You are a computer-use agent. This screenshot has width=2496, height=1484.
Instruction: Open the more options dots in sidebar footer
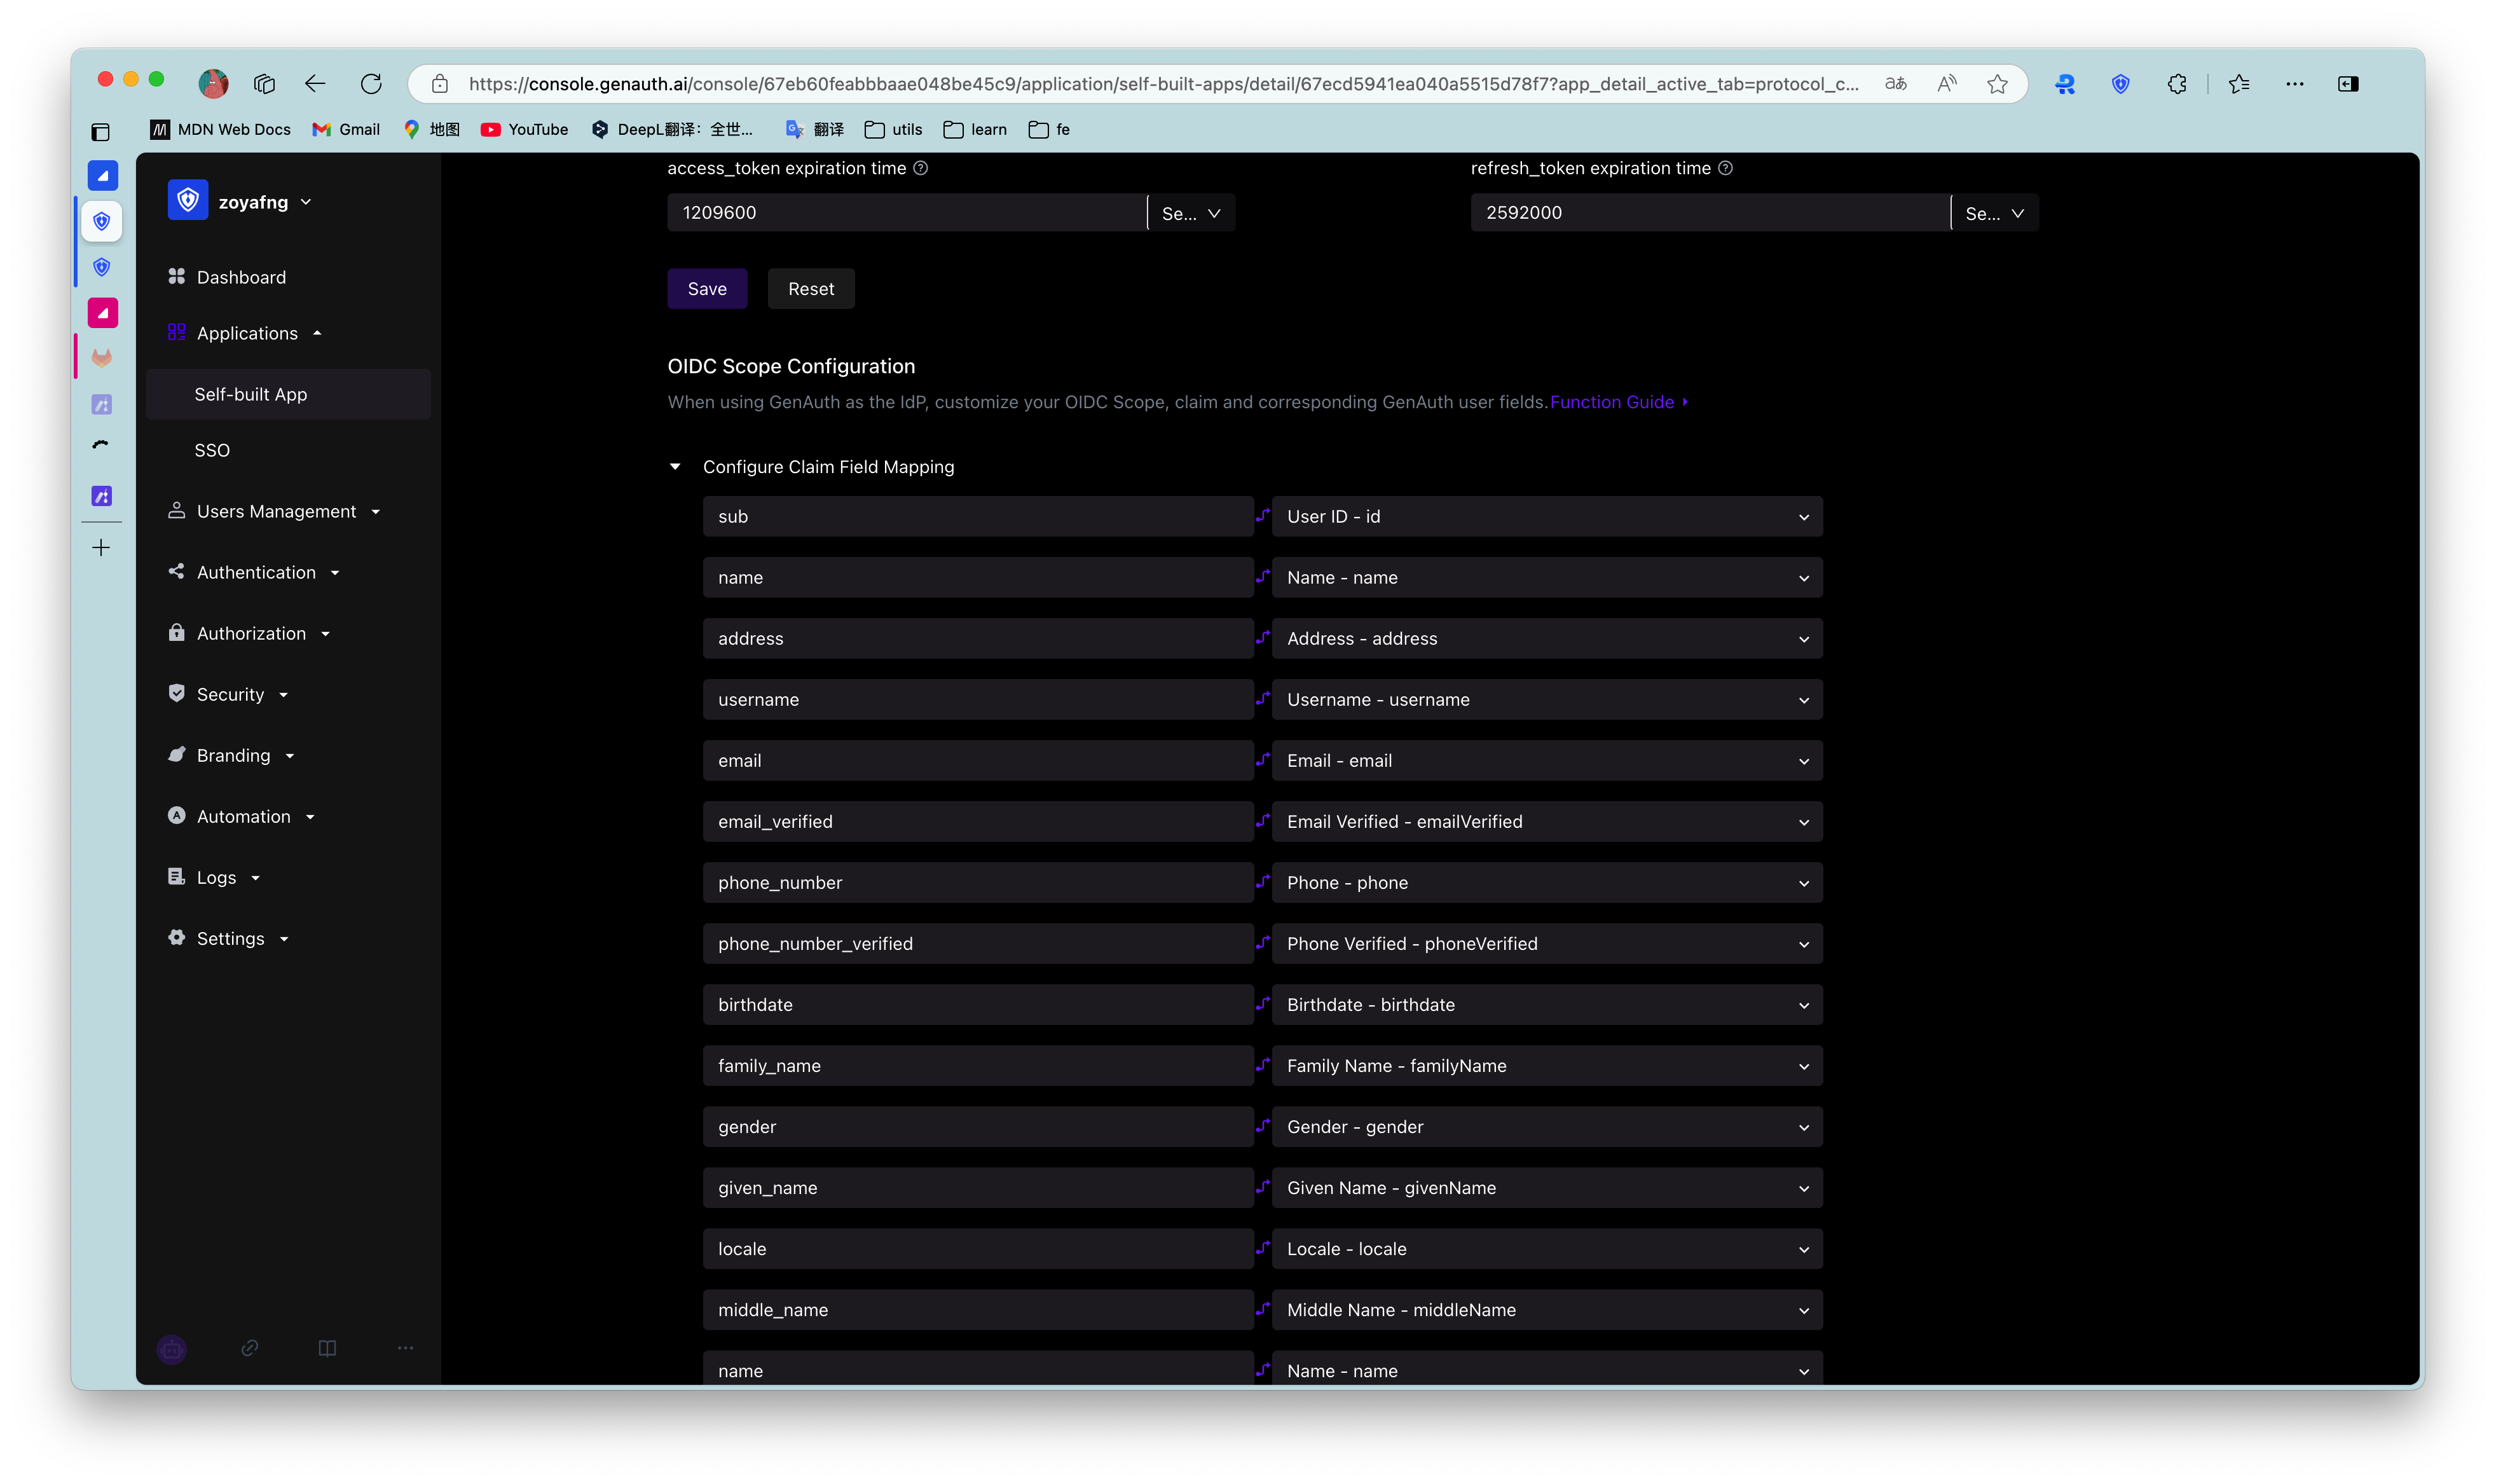tap(405, 1348)
